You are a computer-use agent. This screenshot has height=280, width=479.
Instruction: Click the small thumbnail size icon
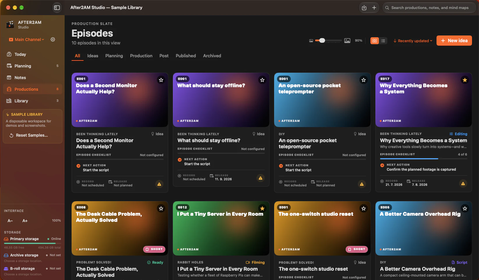(x=311, y=41)
